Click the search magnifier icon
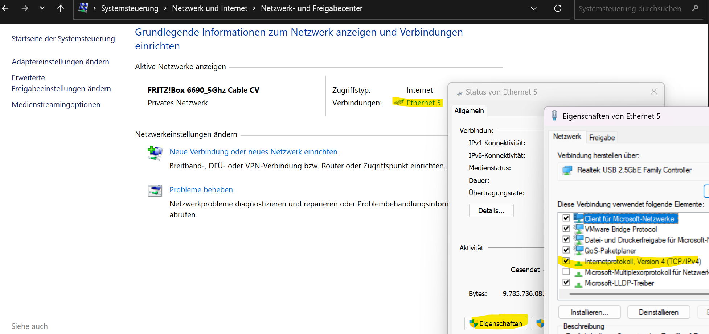 tap(695, 8)
